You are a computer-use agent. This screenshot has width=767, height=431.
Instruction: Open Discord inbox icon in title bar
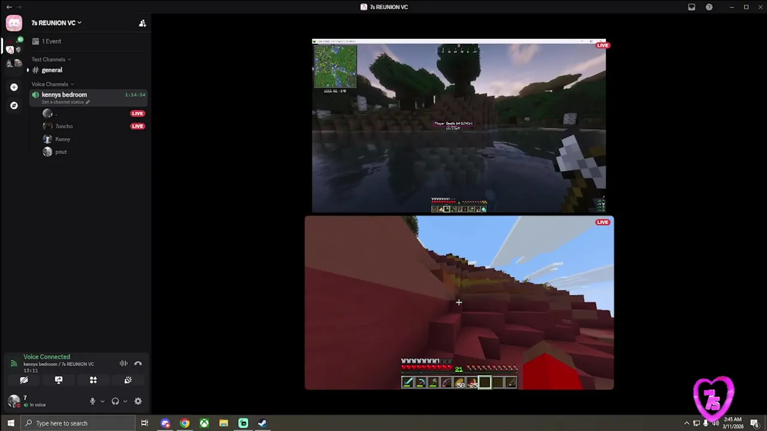(x=691, y=7)
